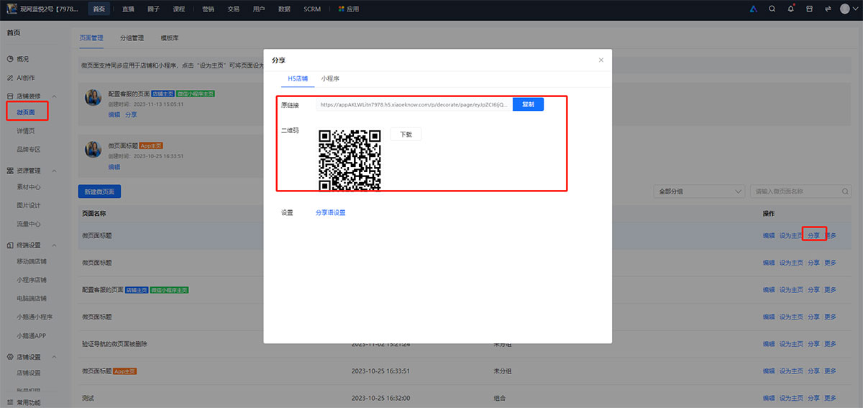
Task: Collapse the 终端设置 sidebar section
Action: click(55, 245)
